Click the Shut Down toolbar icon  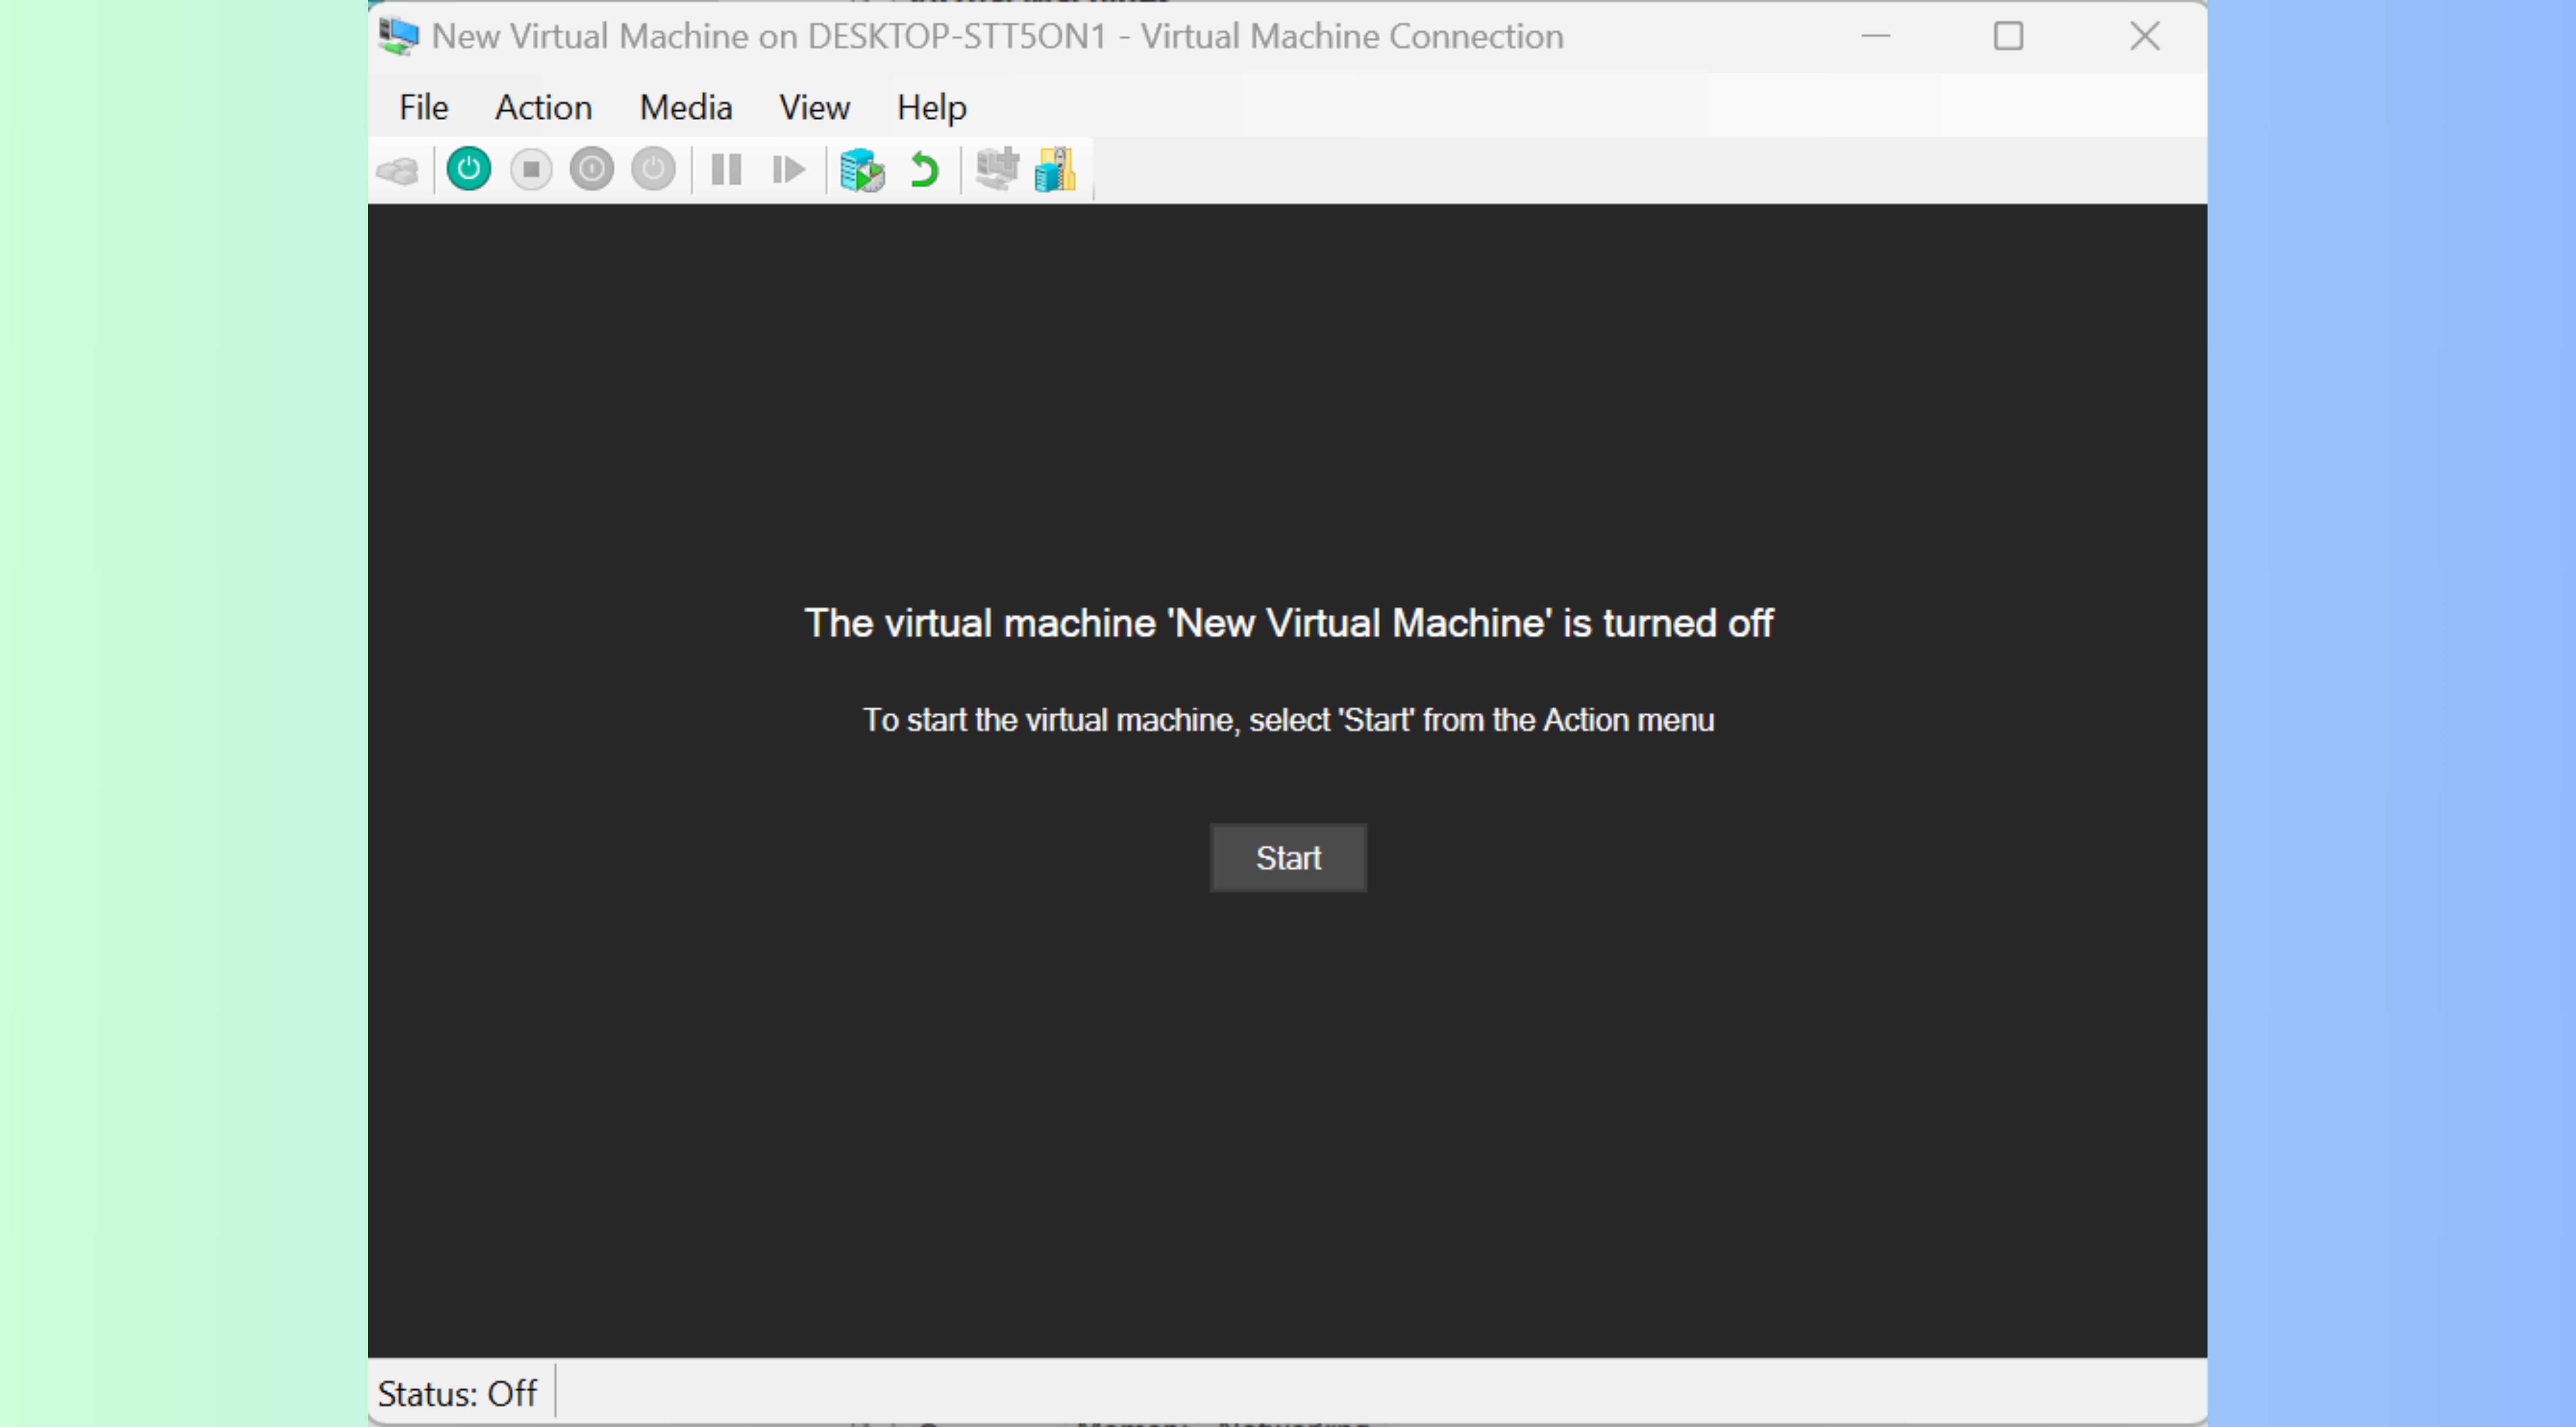point(592,169)
